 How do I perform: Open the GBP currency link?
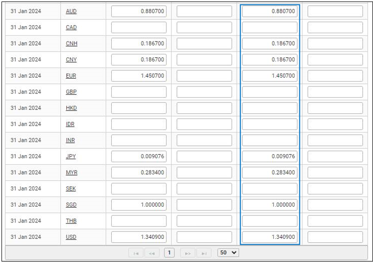71,92
